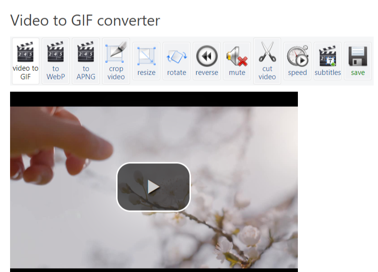Open the to WebP converter
This screenshot has width=378, height=272.
coord(56,61)
